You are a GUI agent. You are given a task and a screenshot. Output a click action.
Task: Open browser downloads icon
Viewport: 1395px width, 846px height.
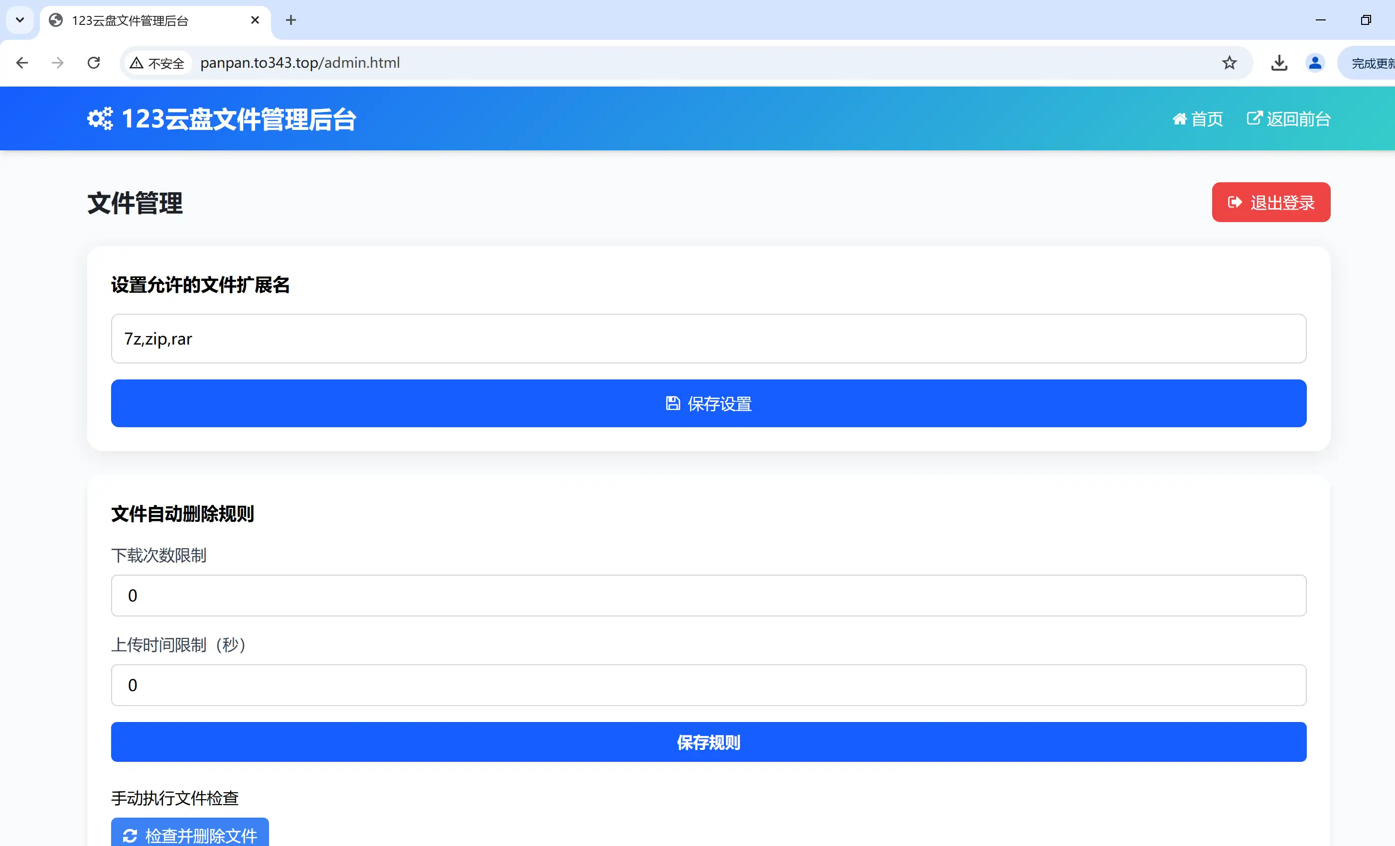[1279, 63]
